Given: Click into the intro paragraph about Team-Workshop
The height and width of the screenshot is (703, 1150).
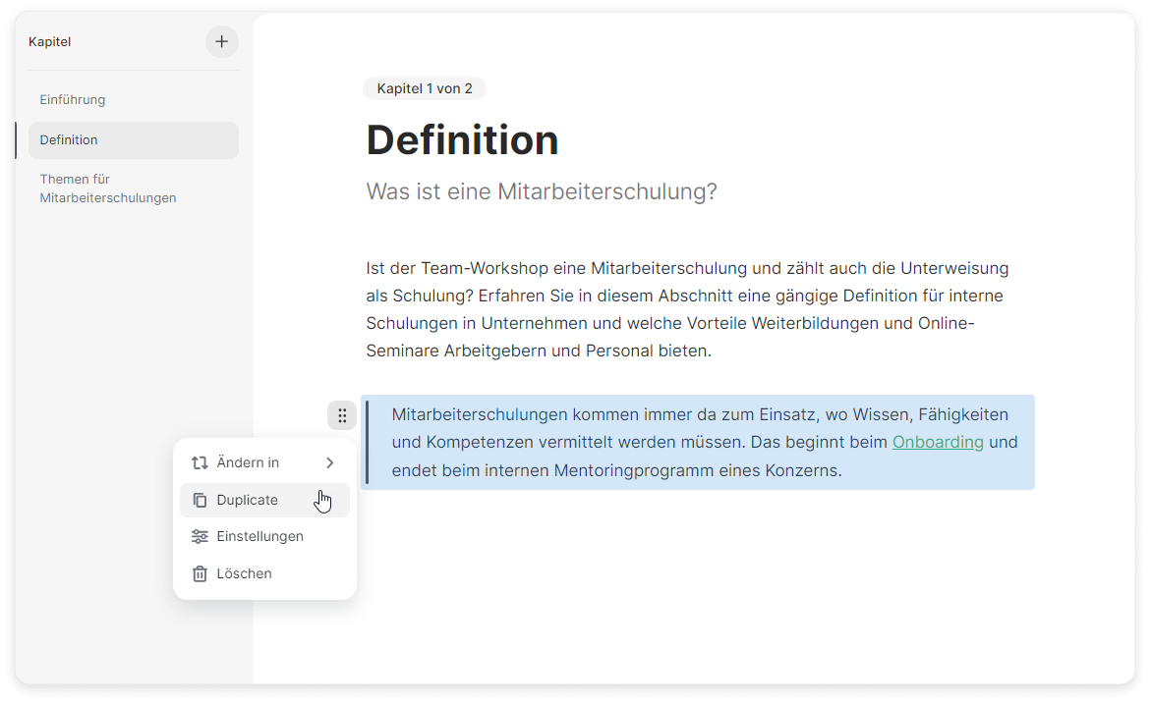Looking at the screenshot, I should [686, 309].
